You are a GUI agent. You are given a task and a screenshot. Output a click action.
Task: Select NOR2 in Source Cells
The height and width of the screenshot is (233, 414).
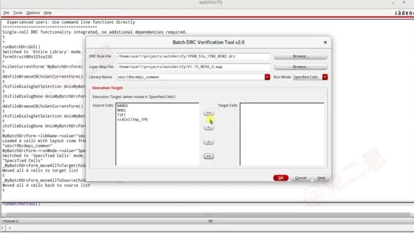coord(121,110)
